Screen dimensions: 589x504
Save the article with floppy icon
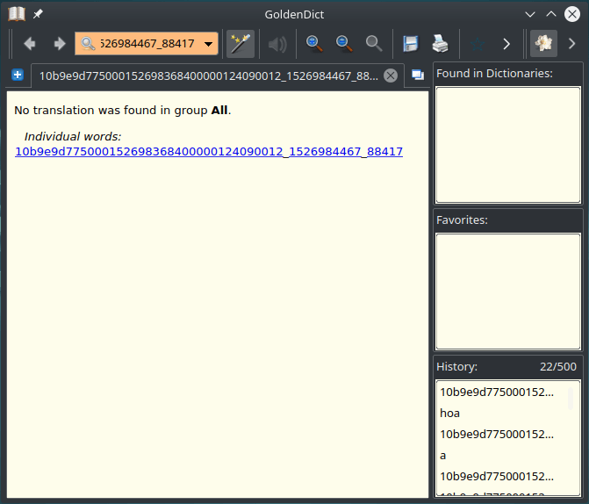point(410,44)
